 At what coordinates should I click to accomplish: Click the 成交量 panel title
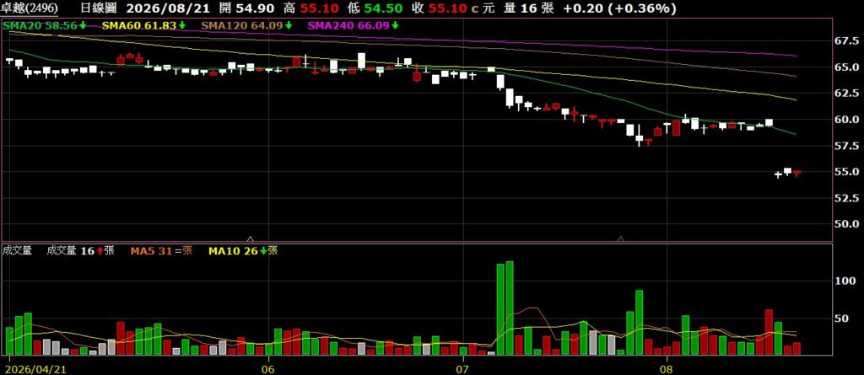click(17, 250)
